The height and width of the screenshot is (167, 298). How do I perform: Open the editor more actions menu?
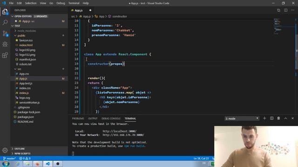tap(293, 10)
